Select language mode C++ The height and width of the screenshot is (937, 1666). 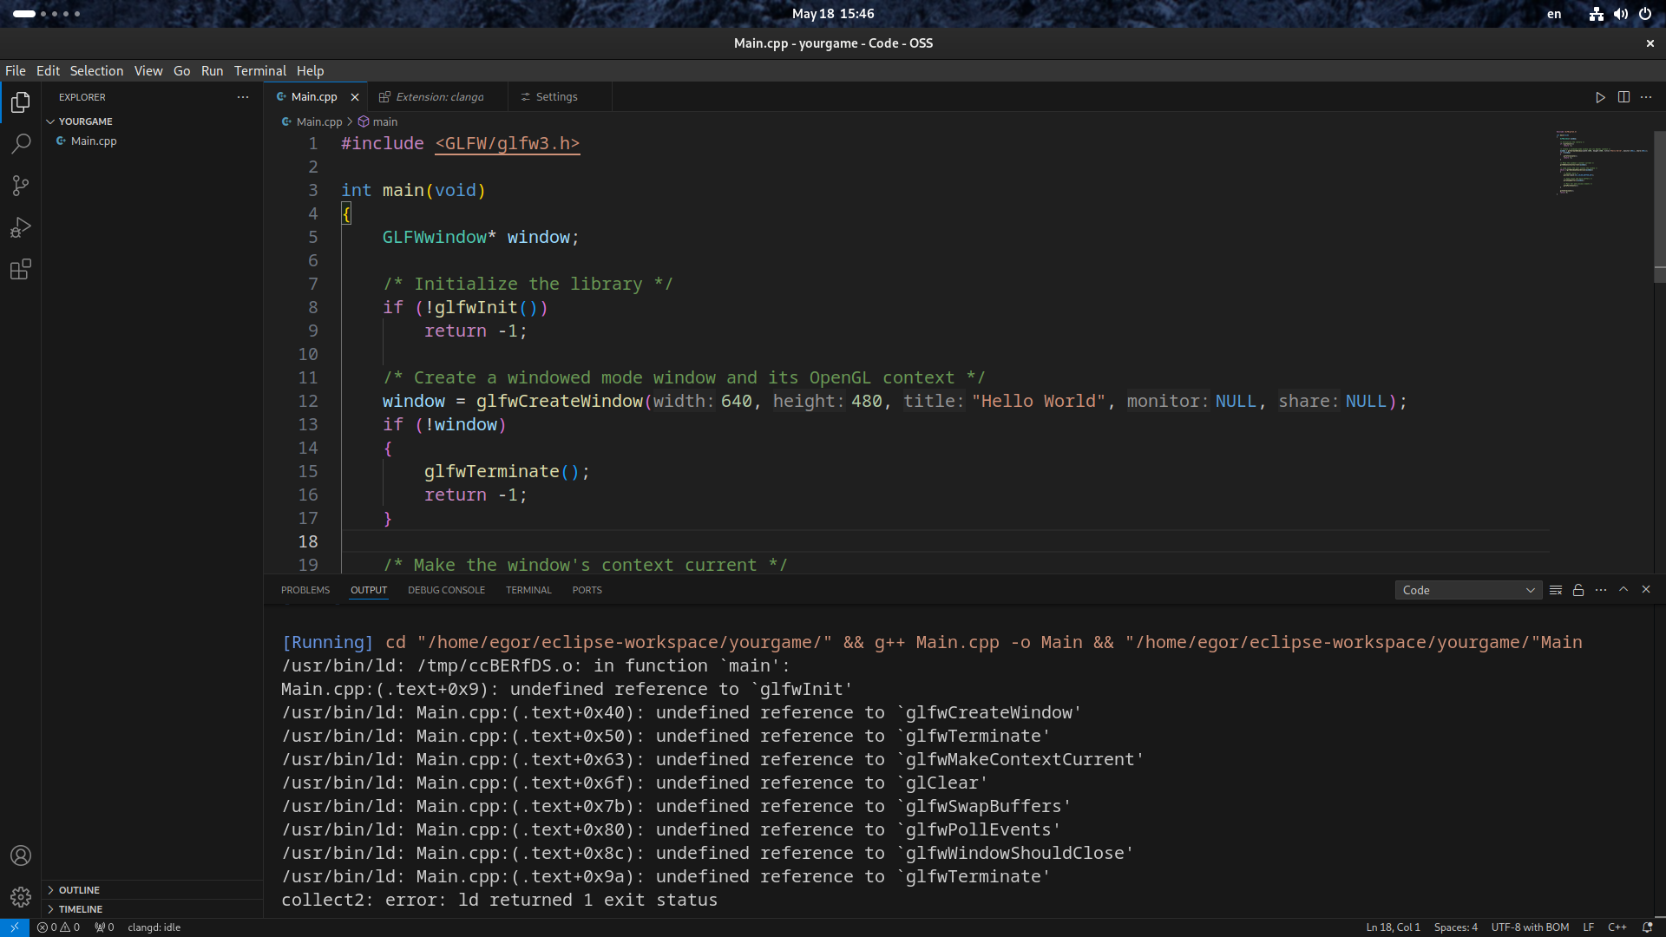[1617, 927]
